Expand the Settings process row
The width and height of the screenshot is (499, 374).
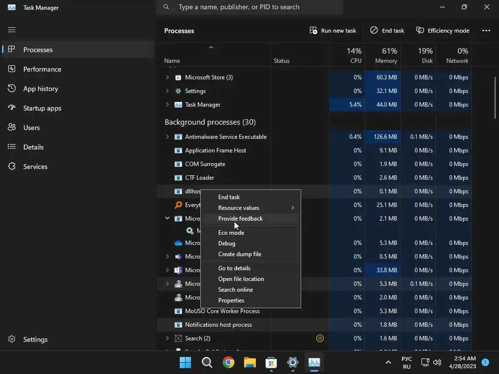click(x=168, y=91)
